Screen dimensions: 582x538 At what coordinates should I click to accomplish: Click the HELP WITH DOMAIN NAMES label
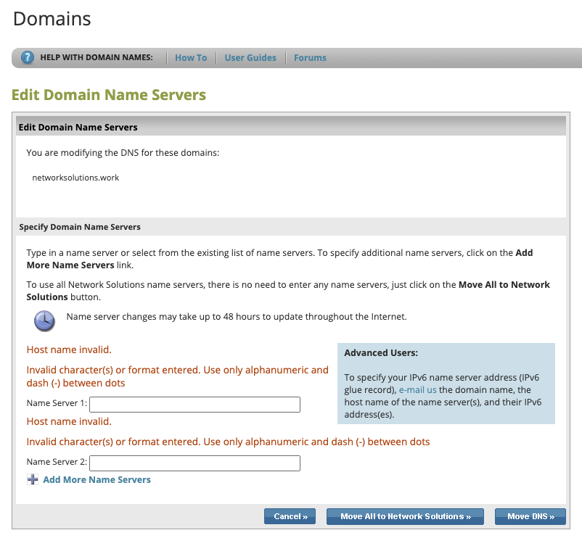click(97, 58)
